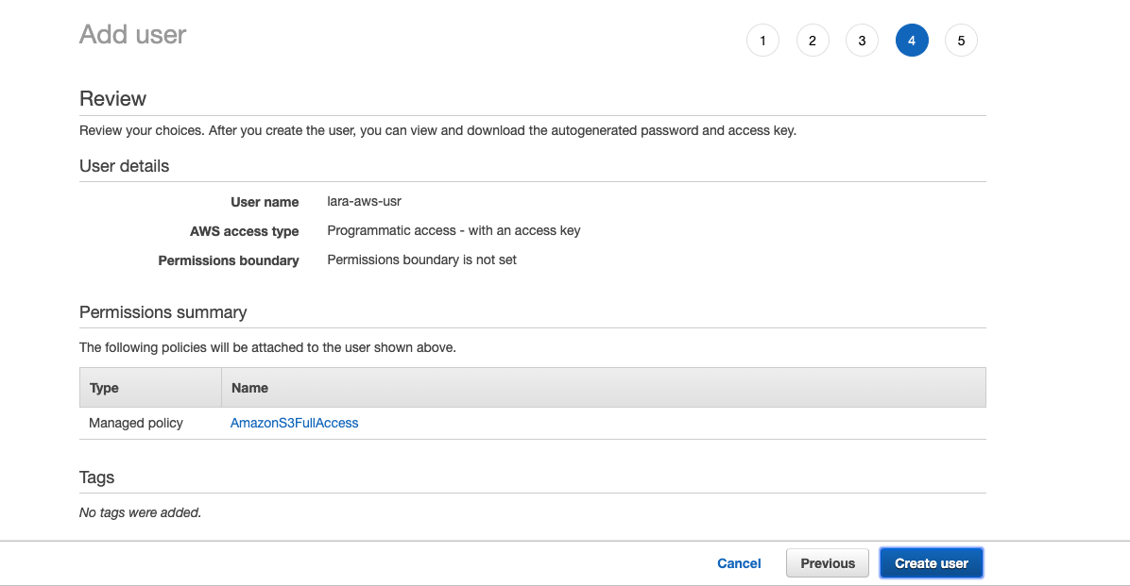Go to wizard step 3

862,41
